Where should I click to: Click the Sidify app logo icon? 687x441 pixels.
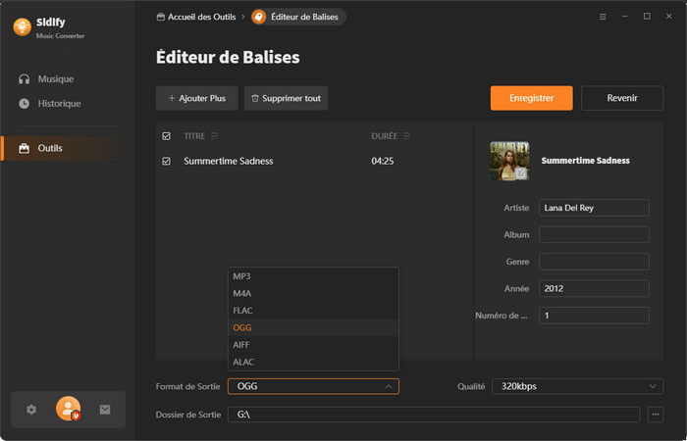tap(22, 27)
